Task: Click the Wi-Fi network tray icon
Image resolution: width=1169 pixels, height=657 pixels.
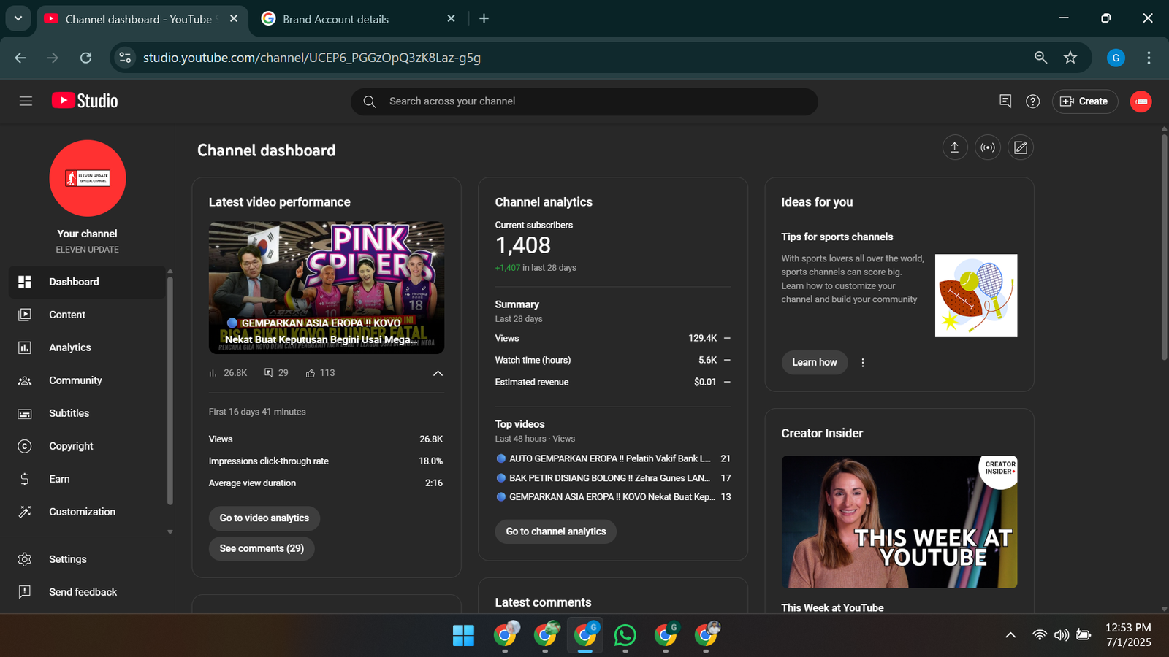Action: pyautogui.click(x=1040, y=635)
